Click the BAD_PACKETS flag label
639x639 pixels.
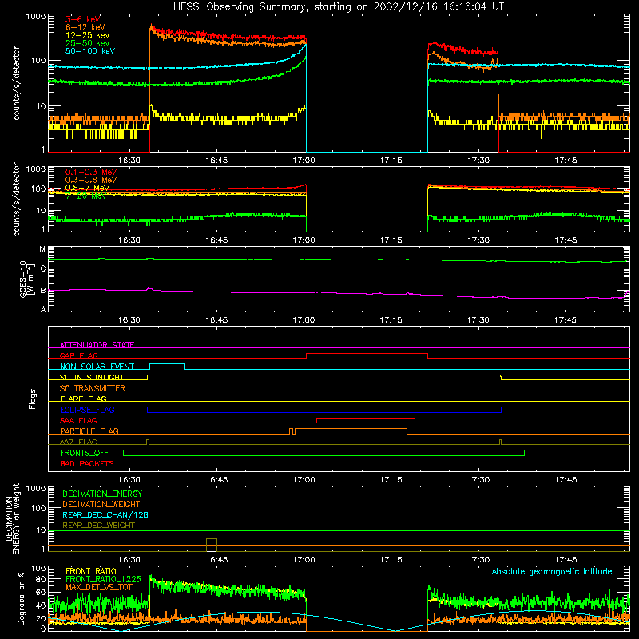coord(87,463)
